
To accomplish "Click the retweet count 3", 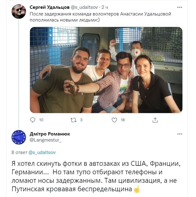I will coord(81,120).
